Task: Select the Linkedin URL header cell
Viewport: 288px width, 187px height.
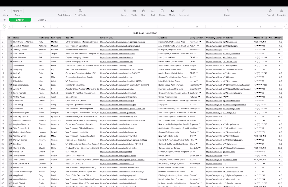Action: 128,38
